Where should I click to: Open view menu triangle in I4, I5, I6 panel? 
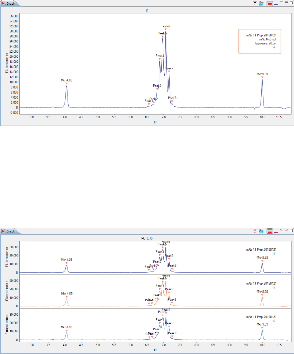point(281,230)
